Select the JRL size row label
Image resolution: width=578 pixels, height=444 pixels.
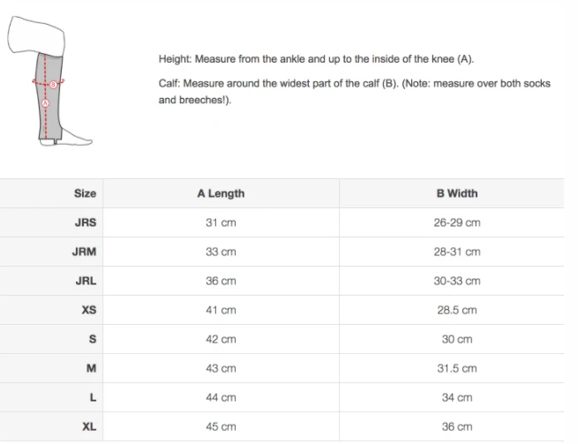click(x=86, y=281)
